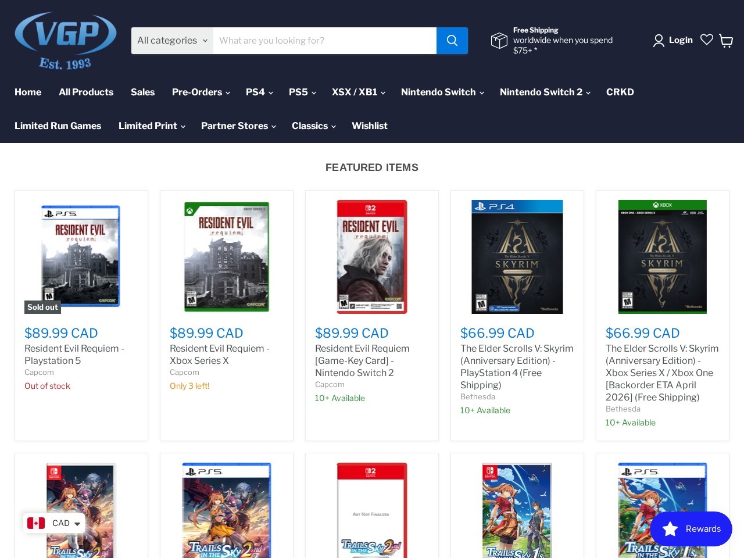
Task: Click the Login account icon
Action: 659,41
